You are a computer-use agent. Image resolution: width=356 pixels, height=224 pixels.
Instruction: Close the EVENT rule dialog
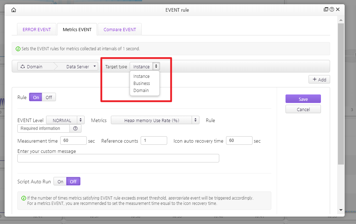[338, 10]
